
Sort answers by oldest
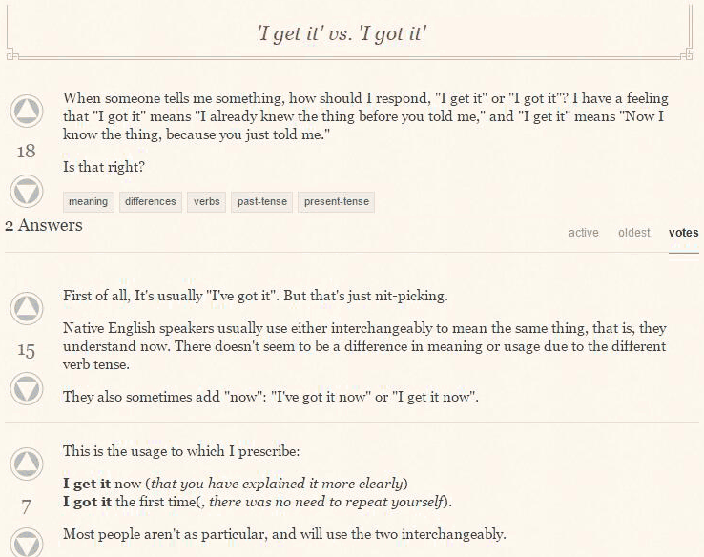click(634, 233)
